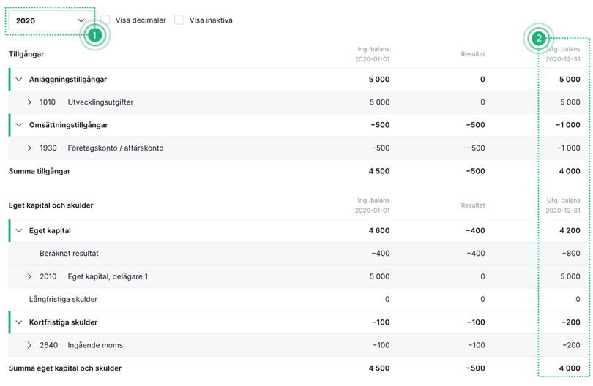Click the Tillgångar section heading
The width and height of the screenshot is (593, 386).
click(26, 54)
